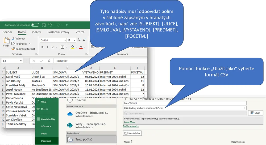Open the Learn More link
Image resolution: width=266 pixels, height=145 pixels.
pyautogui.click(x=130, y=122)
